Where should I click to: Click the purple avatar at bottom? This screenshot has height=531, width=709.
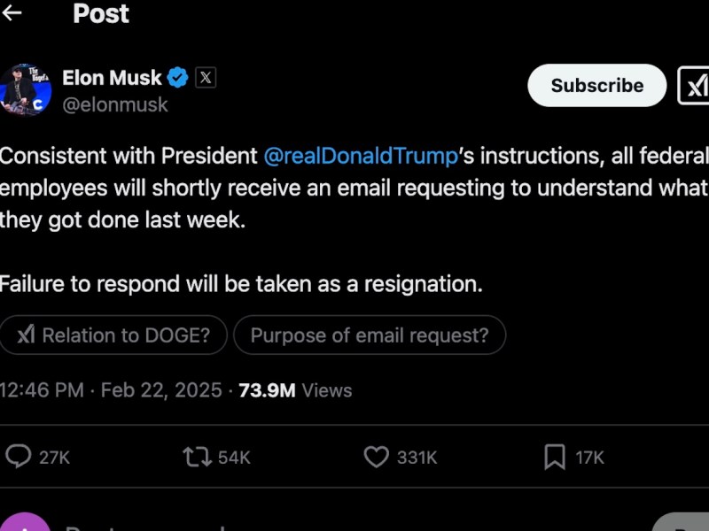point(25,525)
